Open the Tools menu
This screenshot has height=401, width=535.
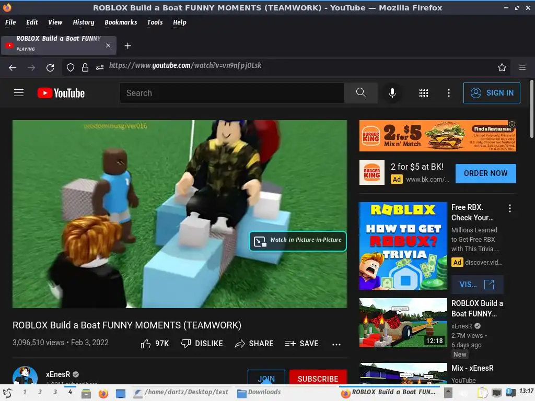coord(155,22)
